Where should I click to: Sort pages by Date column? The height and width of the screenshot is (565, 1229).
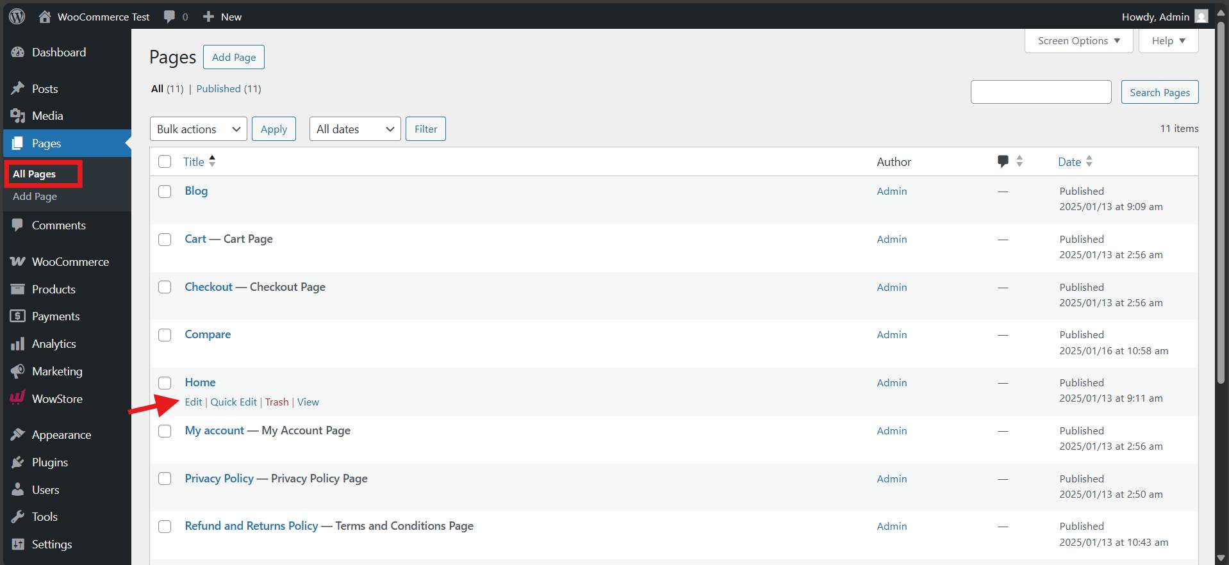[1075, 161]
